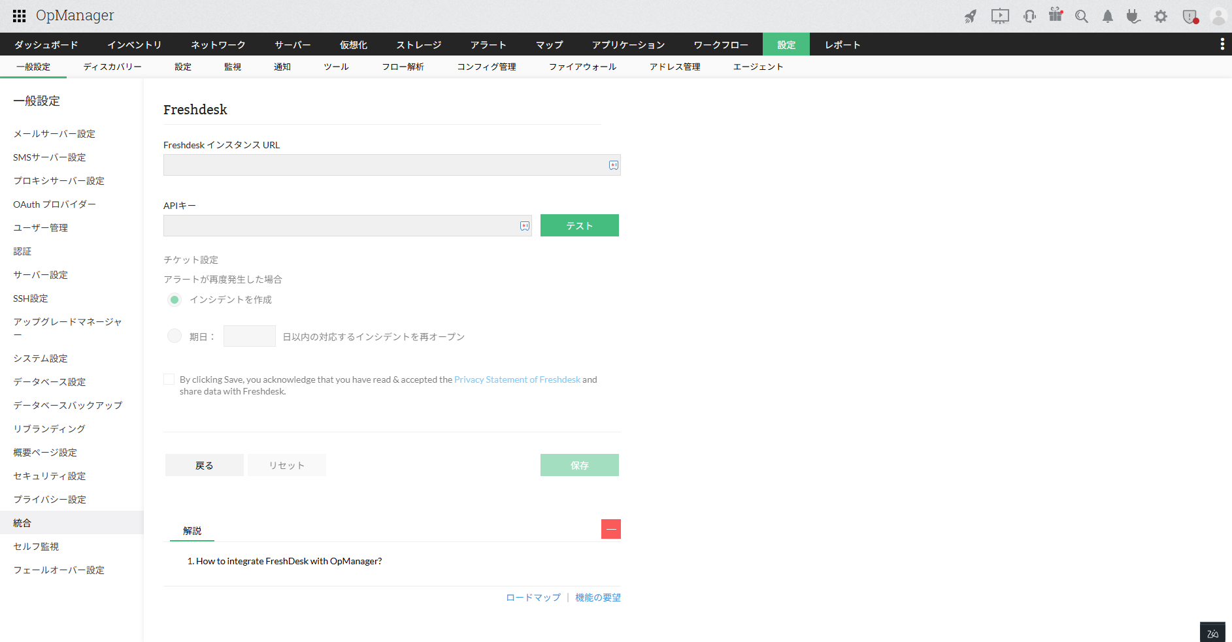This screenshot has width=1232, height=642.
Task: Switch to the 通知 tab
Action: 282,66
